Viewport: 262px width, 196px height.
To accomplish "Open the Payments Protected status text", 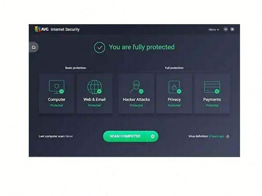I will (x=212, y=105).
